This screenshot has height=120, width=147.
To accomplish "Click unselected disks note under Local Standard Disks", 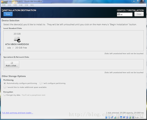I will click(124, 53).
